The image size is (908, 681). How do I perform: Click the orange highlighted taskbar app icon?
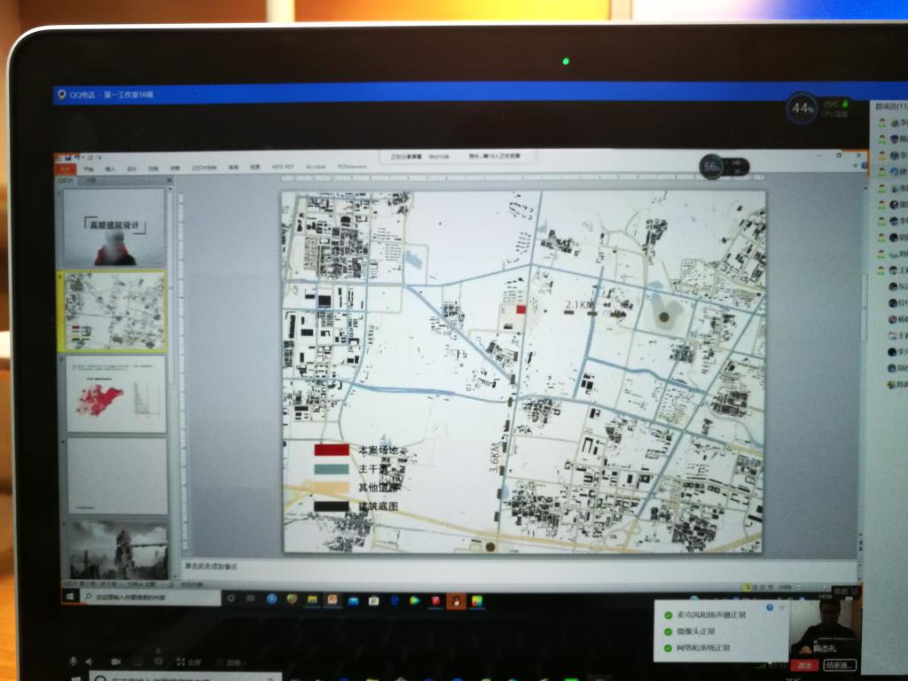pyautogui.click(x=457, y=600)
